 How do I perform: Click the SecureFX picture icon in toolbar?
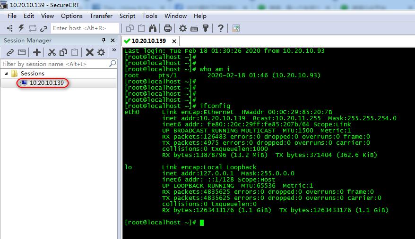click(235, 28)
